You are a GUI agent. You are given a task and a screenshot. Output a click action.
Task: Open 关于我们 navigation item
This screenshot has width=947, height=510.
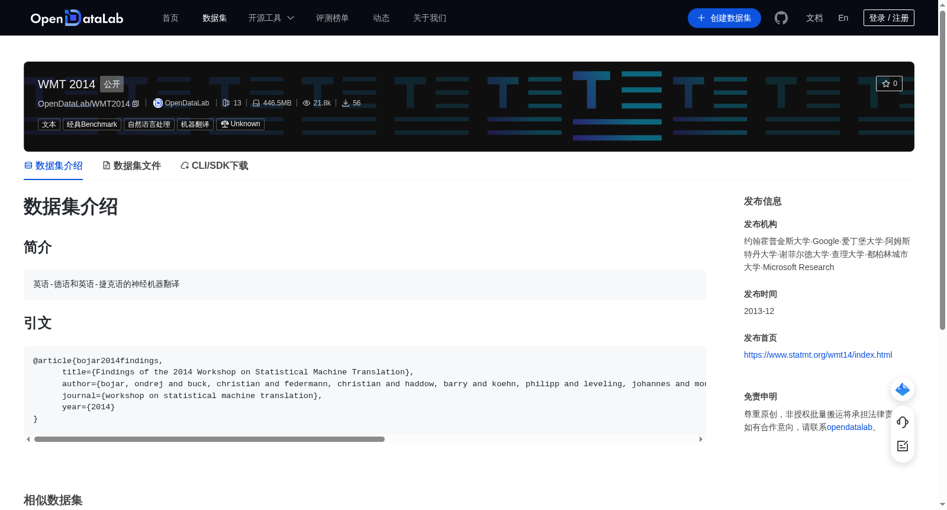[x=430, y=18]
